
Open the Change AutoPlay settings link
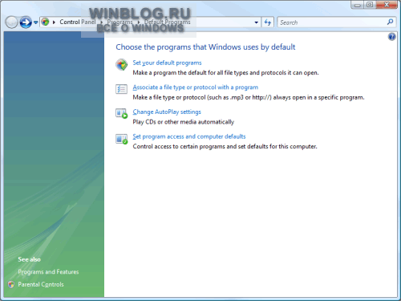167,112
